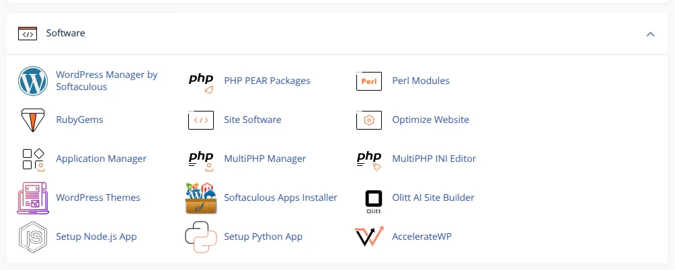Open PHP PEAR Packages link
The height and width of the screenshot is (270, 675).
click(x=267, y=81)
